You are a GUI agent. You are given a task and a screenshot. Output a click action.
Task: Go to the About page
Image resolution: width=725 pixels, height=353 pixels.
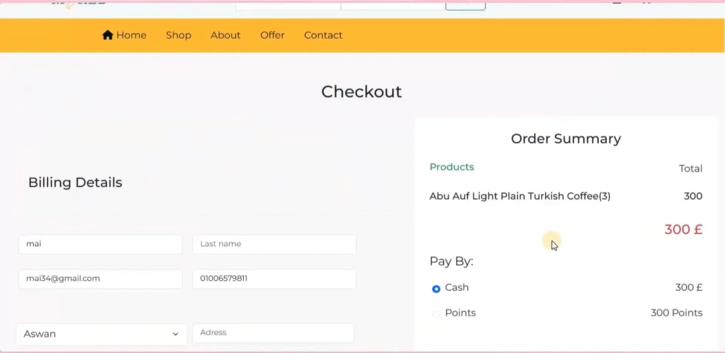coord(226,35)
